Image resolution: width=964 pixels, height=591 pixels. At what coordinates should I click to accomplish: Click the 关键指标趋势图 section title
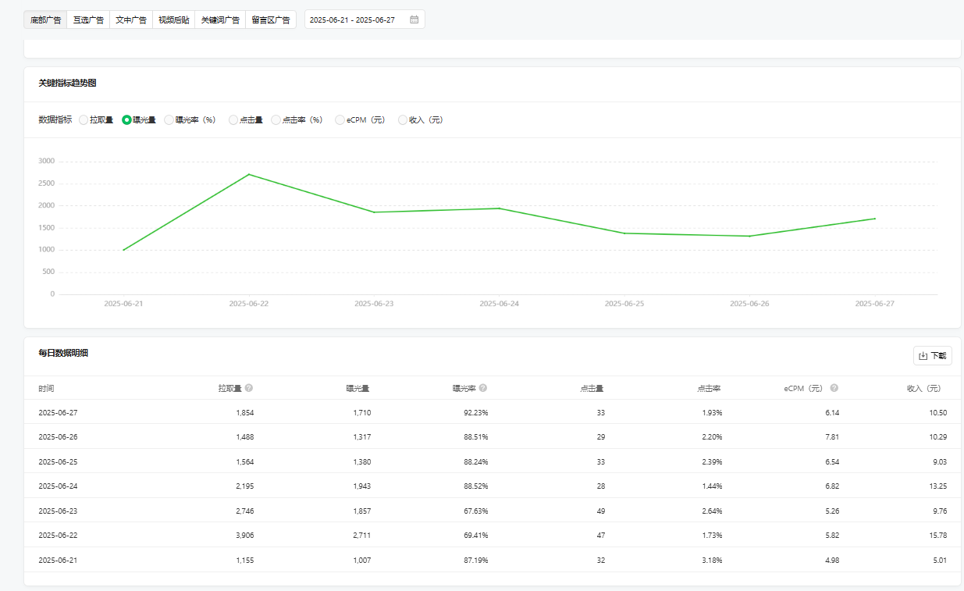[x=67, y=83]
